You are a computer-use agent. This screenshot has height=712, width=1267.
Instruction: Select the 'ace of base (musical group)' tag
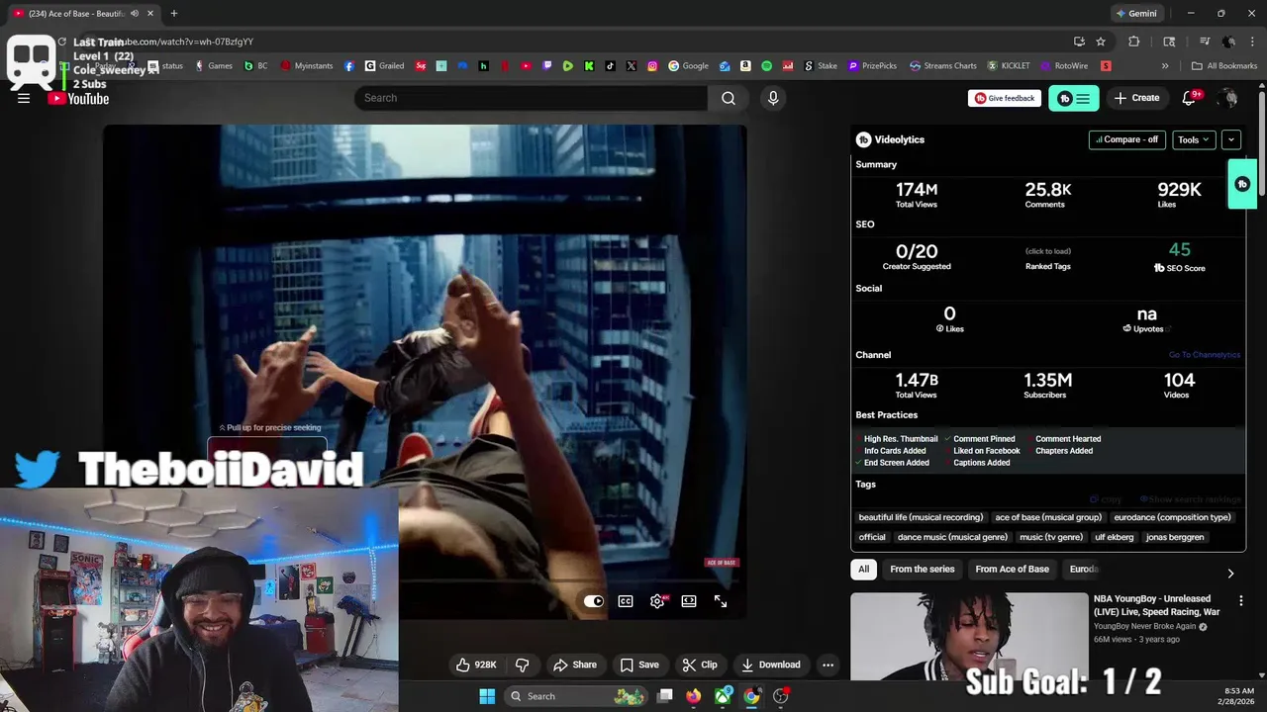[x=1048, y=517]
